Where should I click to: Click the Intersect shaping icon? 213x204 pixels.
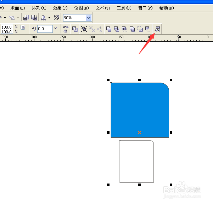point(124,29)
